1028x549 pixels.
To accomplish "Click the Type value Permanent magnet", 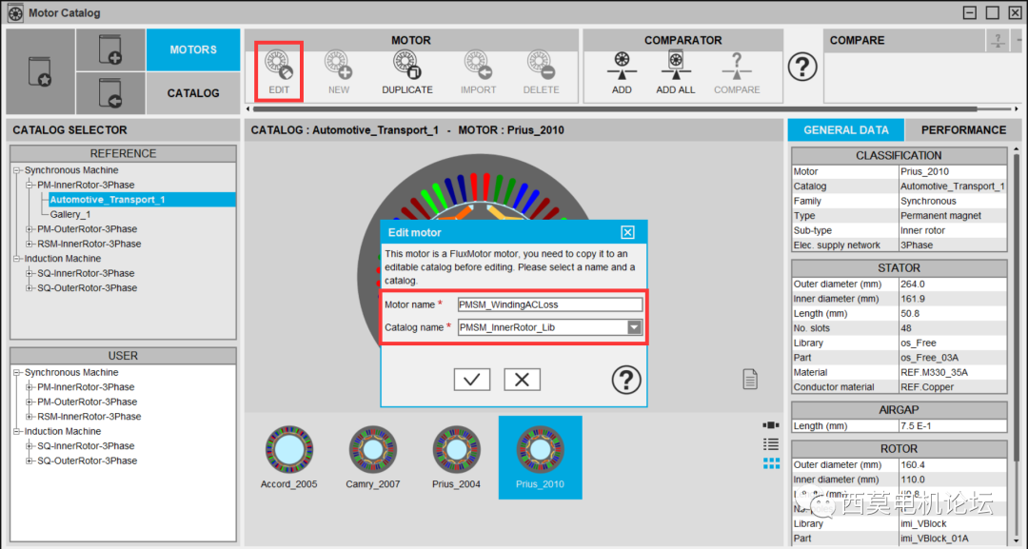I will point(953,216).
